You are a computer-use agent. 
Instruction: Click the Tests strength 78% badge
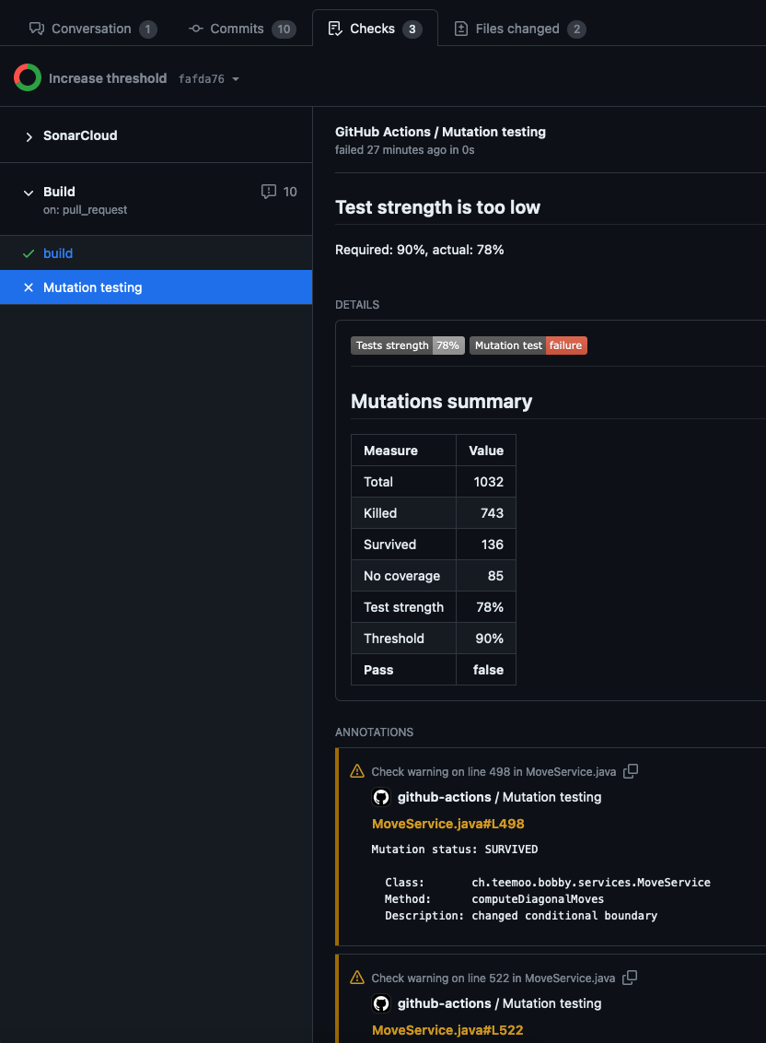pos(407,346)
